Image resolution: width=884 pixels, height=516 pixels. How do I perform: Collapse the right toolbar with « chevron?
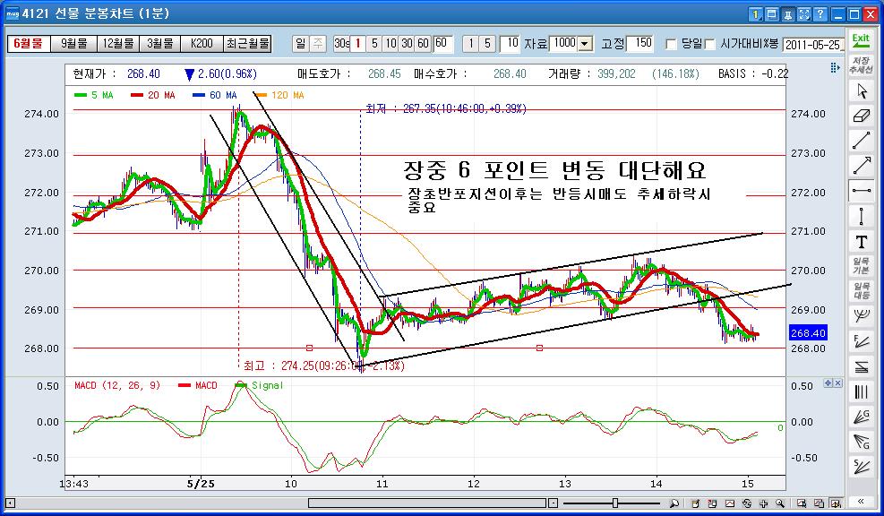(x=862, y=502)
